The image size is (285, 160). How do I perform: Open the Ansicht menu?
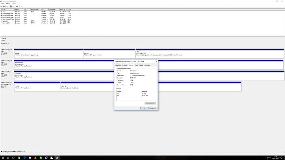tap(14, 4)
